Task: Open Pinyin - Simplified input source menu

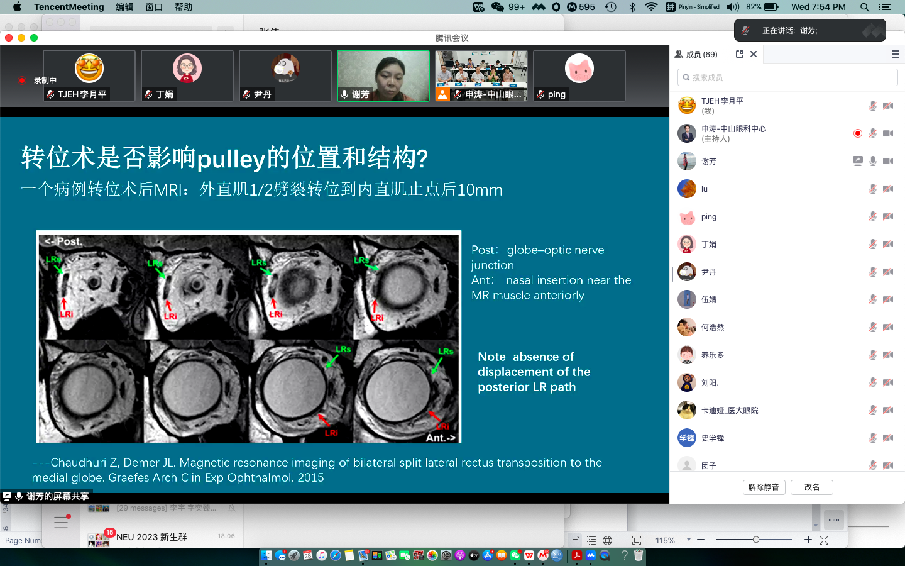Action: click(x=693, y=7)
